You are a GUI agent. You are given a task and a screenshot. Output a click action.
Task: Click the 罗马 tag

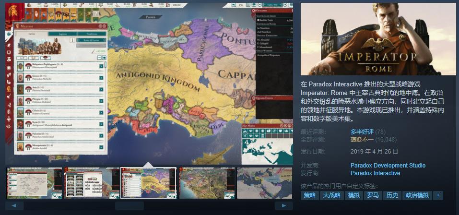click(373, 195)
